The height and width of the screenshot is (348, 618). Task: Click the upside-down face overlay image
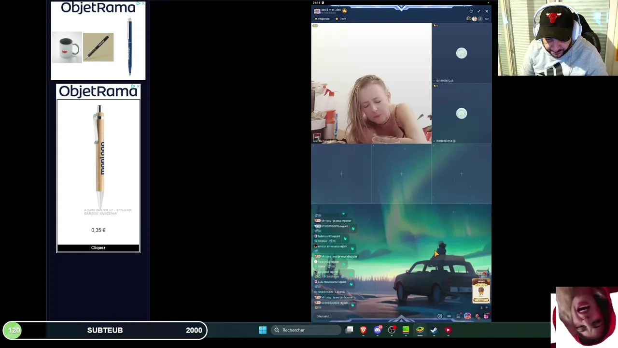point(584,318)
